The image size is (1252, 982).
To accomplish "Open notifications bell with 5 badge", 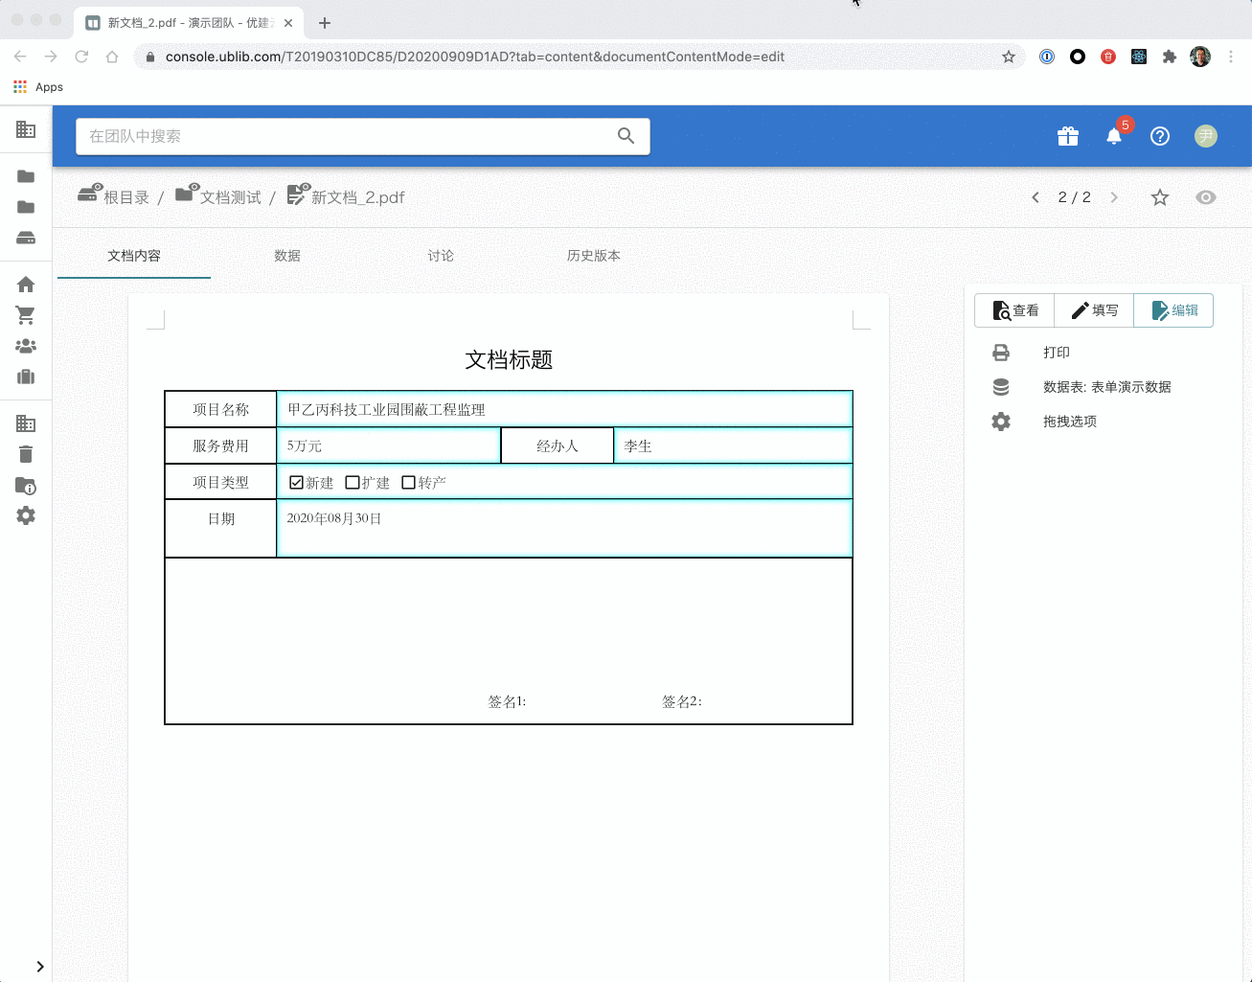I will pyautogui.click(x=1114, y=136).
